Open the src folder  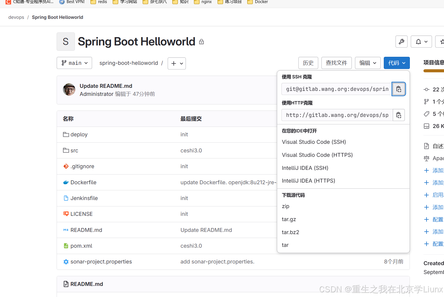[x=74, y=150]
